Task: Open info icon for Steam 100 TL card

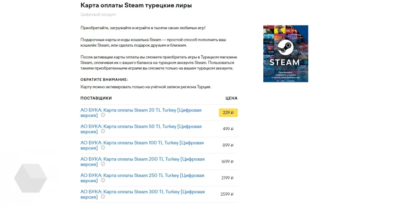Action: click(x=103, y=148)
